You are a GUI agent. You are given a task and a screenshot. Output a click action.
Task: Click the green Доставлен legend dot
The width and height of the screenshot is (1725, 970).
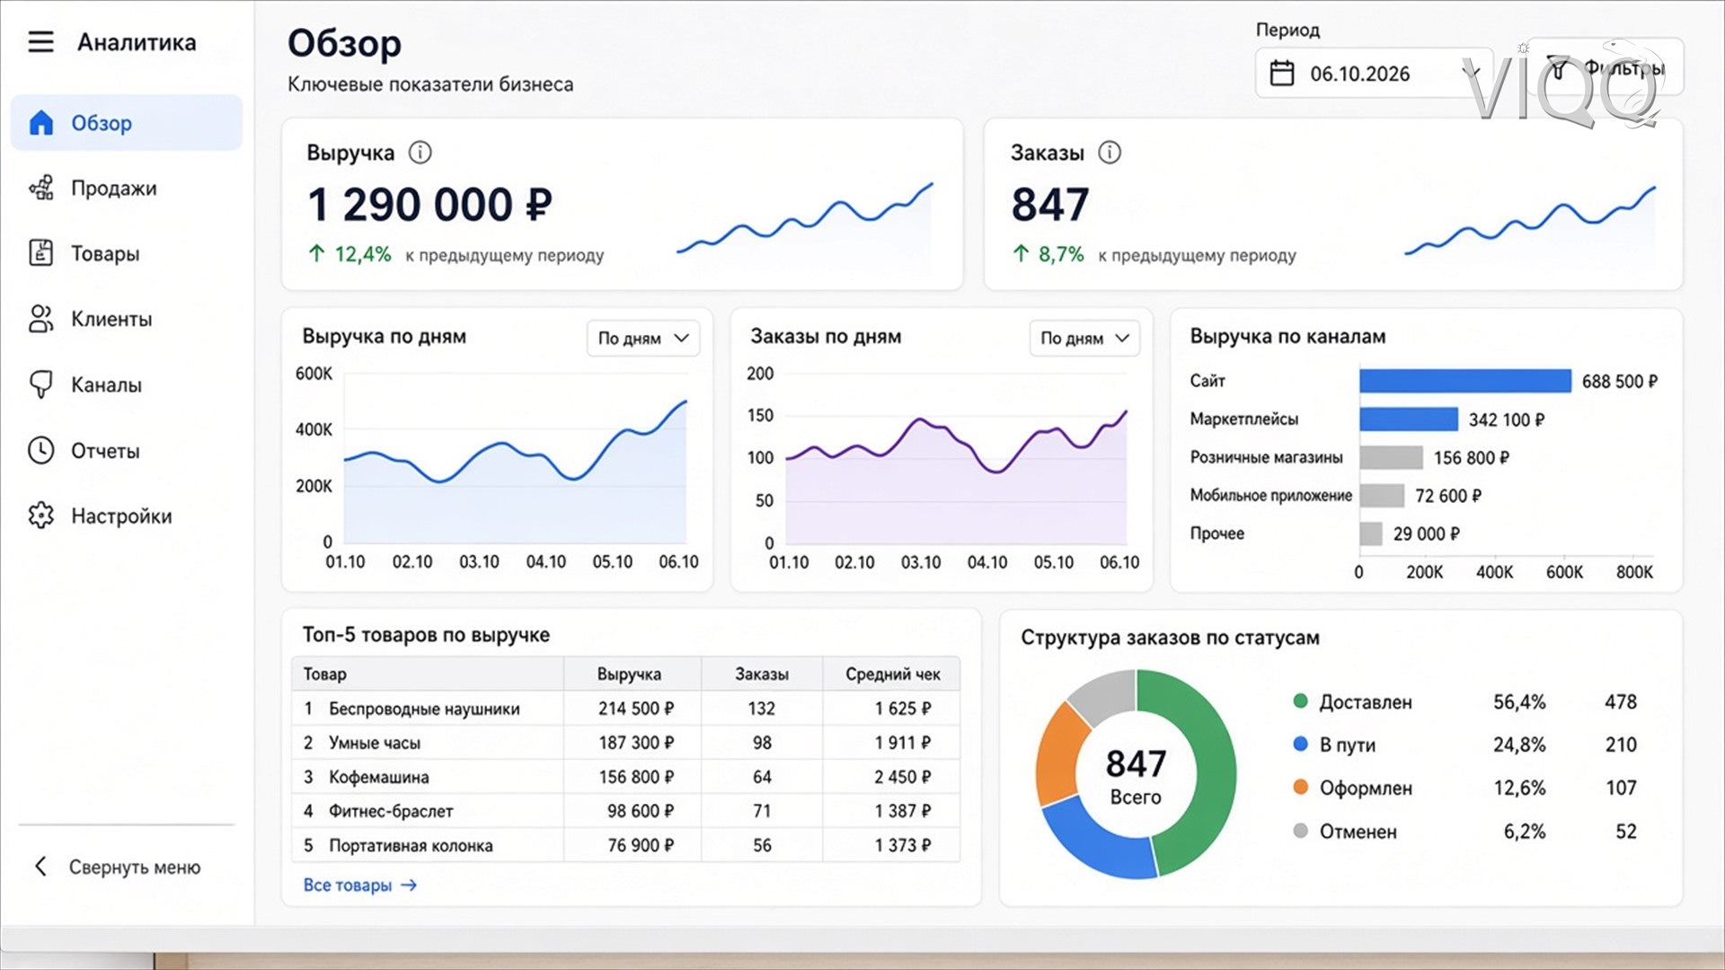(x=1300, y=701)
